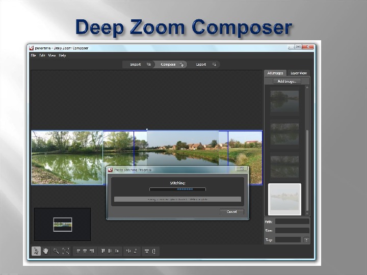Click the navigator preview panel thumbnail
The width and height of the screenshot is (367, 275).
[x=63, y=225]
